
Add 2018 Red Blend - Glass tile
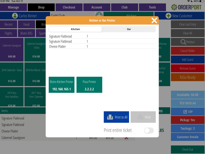tap(35, 74)
